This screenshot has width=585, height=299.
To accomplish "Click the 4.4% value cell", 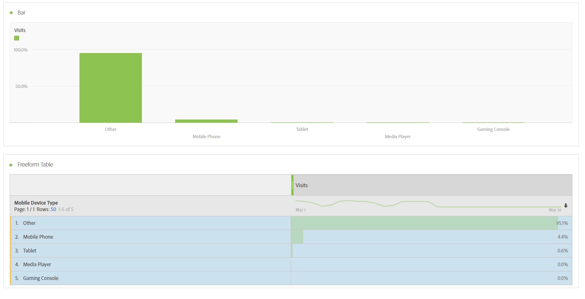I will [x=432, y=237].
